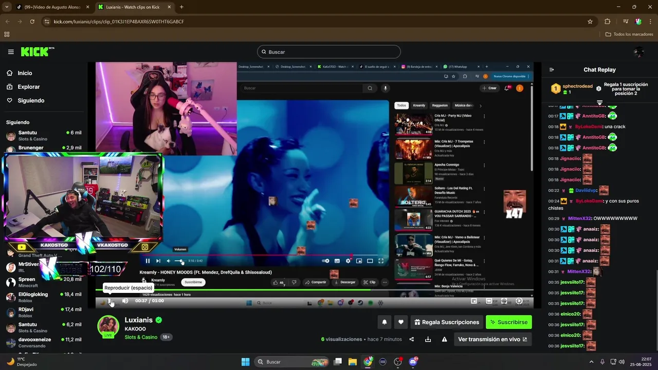Open davooxeneize channel in sidebar

43,342
